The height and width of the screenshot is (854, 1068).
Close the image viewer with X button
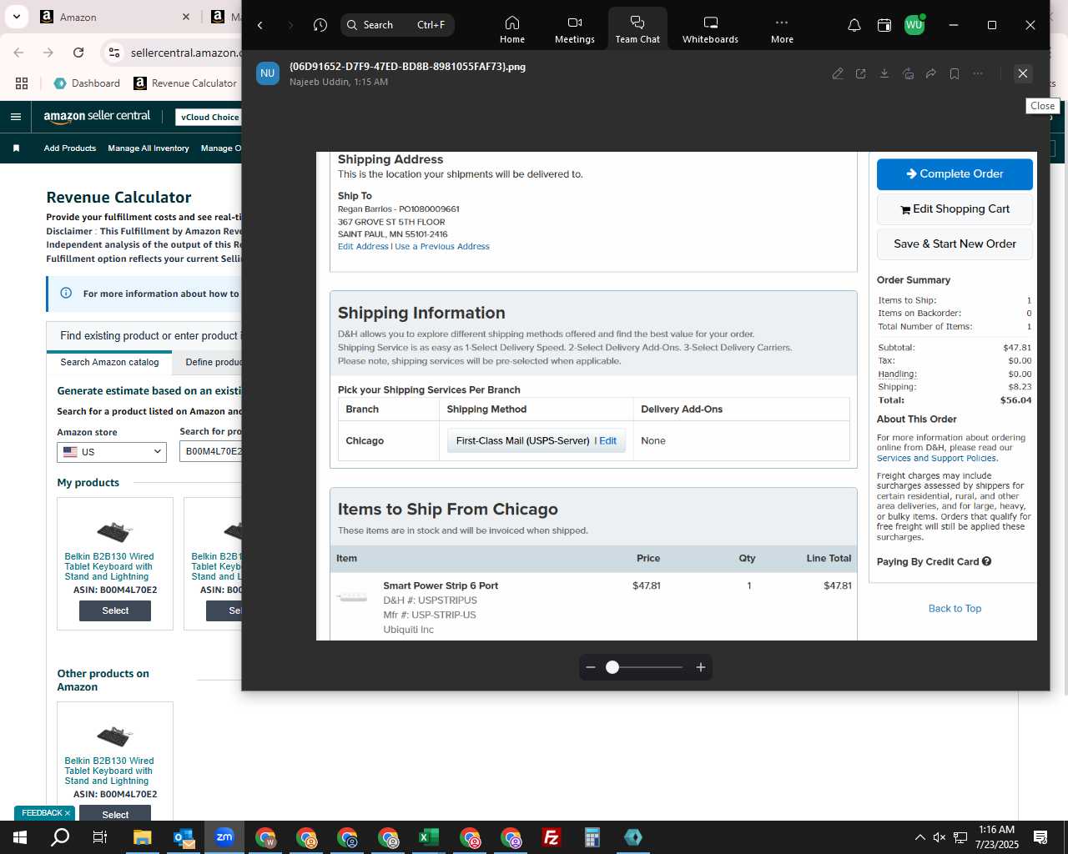tap(1023, 73)
